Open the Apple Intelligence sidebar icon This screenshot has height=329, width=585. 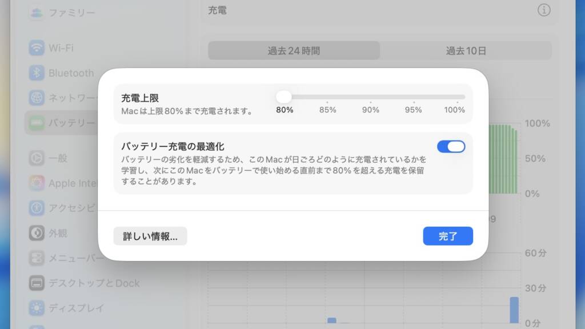tap(37, 183)
